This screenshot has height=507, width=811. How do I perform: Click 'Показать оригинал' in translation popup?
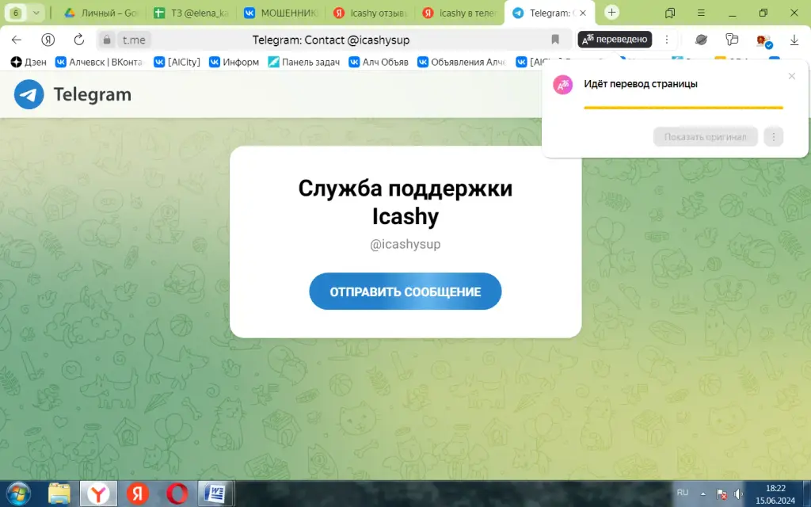click(x=706, y=137)
